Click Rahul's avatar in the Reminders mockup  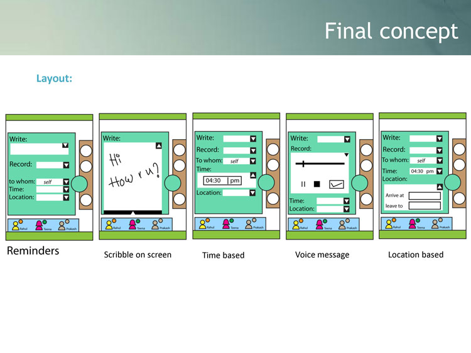click(16, 224)
